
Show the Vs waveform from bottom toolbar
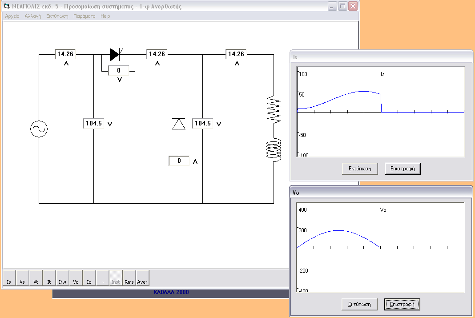(x=22, y=278)
